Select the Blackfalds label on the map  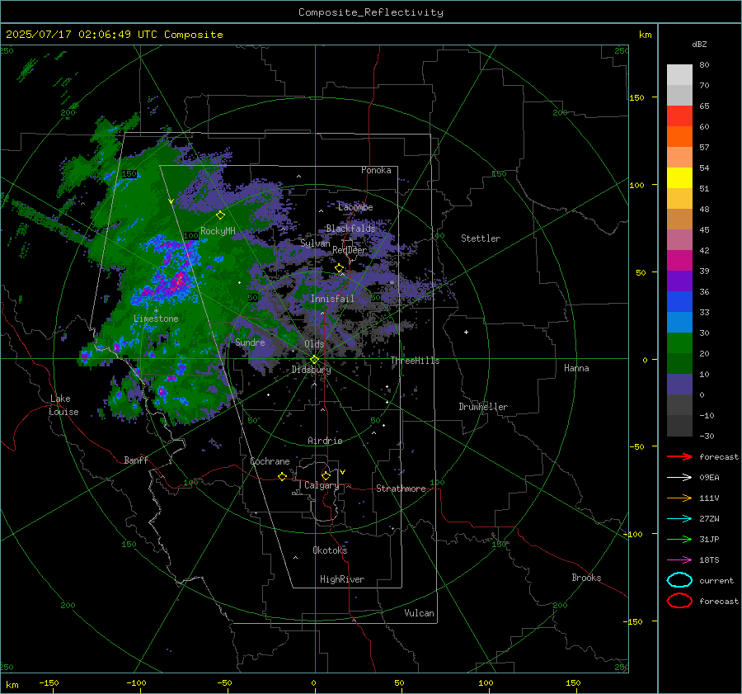(x=350, y=229)
